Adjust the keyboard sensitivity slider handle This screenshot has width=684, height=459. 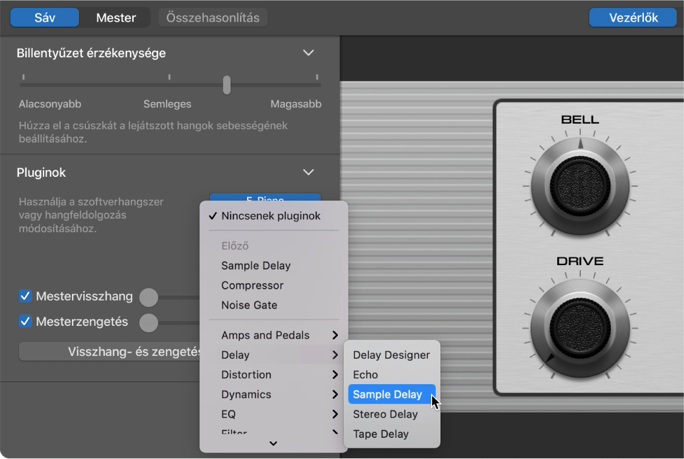(226, 85)
